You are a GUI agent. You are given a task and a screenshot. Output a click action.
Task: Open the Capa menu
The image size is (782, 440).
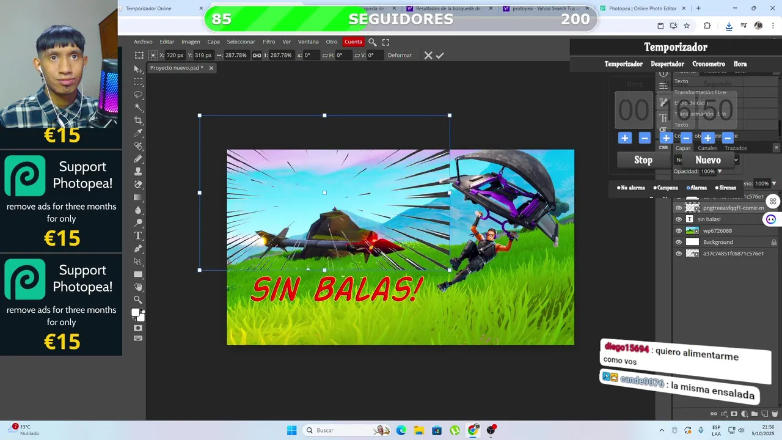point(213,42)
